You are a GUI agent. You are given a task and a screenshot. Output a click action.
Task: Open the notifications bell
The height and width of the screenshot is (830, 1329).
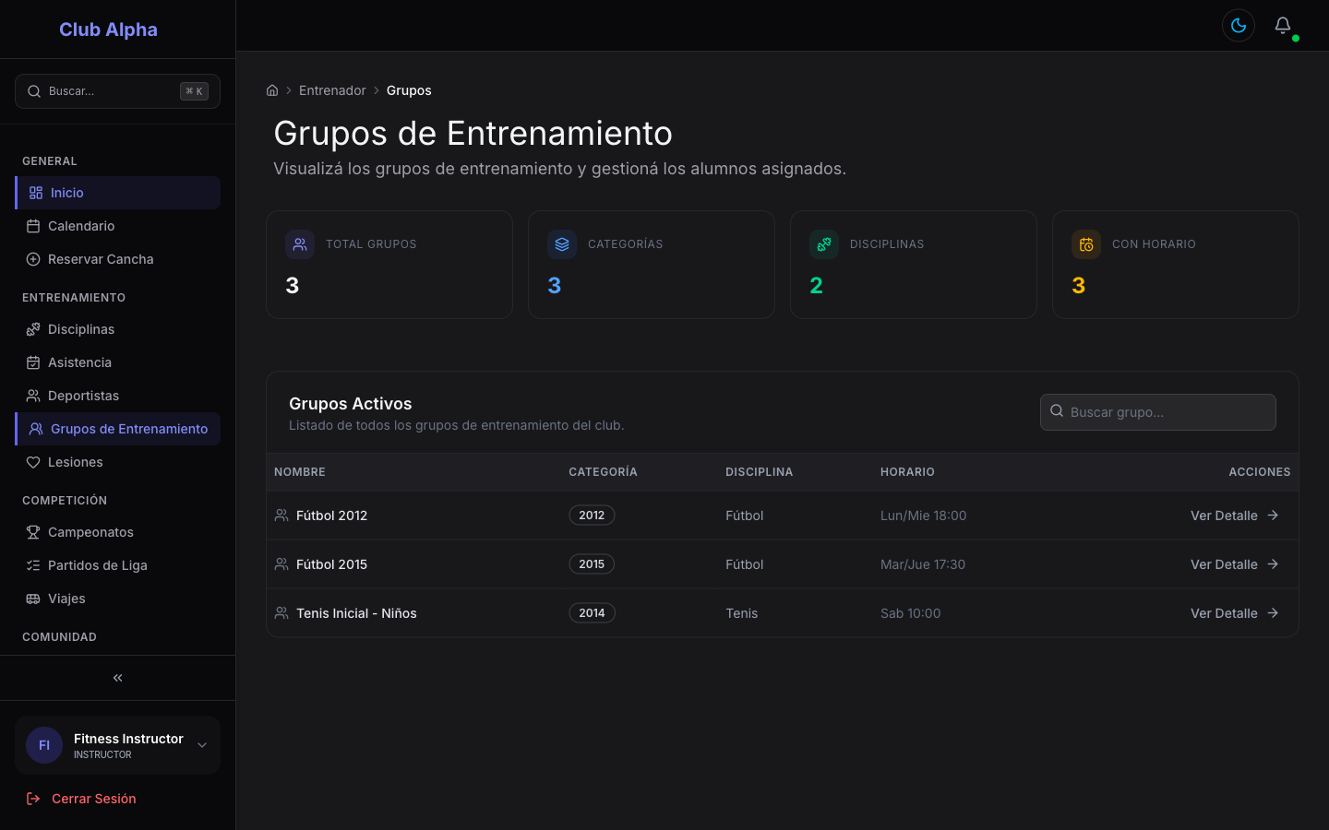point(1283,26)
